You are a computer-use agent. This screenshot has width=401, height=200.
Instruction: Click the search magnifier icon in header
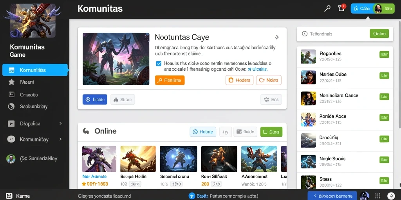click(327, 9)
